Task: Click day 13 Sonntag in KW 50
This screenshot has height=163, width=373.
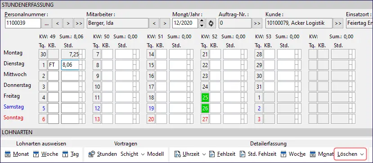Action: [97, 119]
